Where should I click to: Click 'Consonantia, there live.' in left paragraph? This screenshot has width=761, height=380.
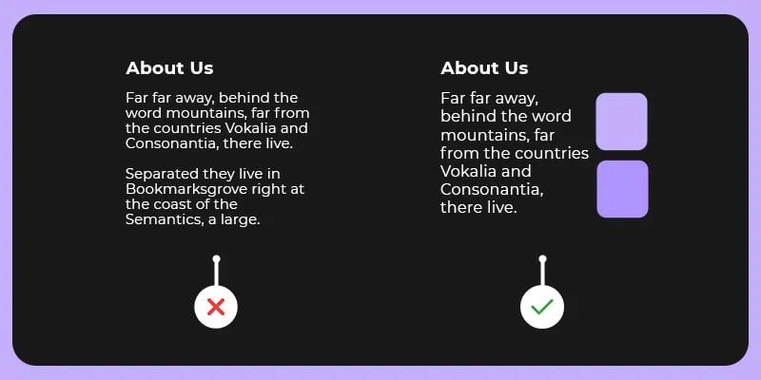pyautogui.click(x=208, y=142)
